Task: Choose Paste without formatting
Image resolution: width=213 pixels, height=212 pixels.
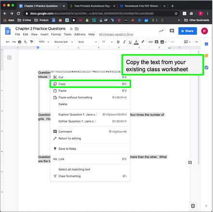Action: (90, 98)
